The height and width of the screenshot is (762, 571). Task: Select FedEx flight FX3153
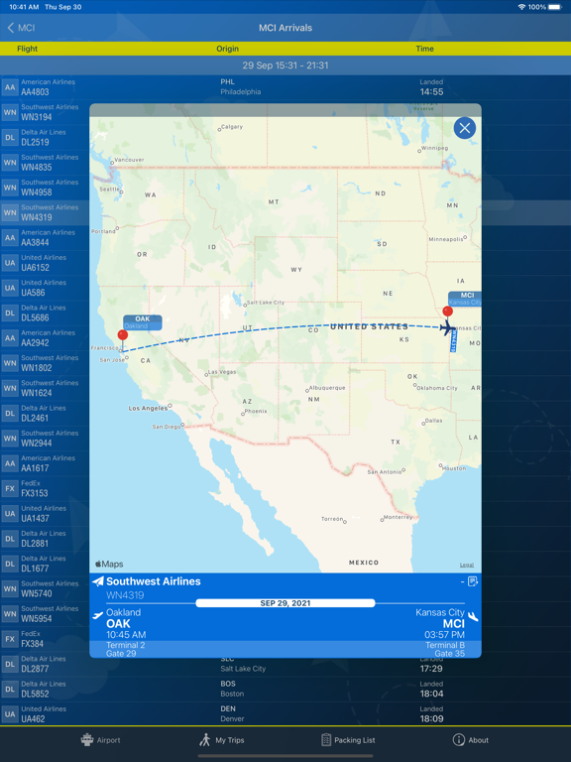click(x=45, y=488)
